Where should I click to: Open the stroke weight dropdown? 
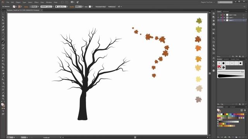(38, 7)
